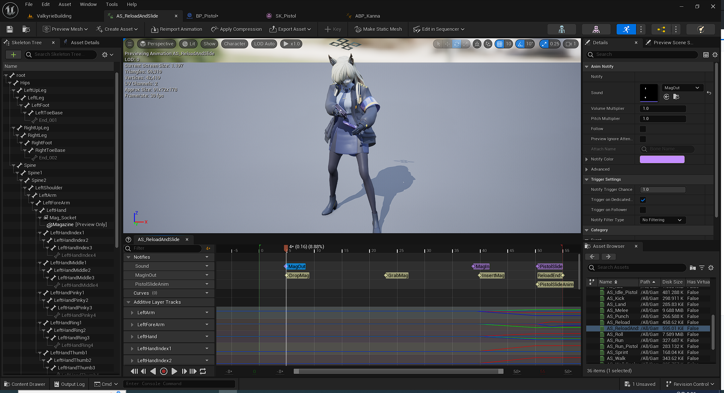
Task: Toggle surface snapping icon in viewport
Action: tap(488, 44)
